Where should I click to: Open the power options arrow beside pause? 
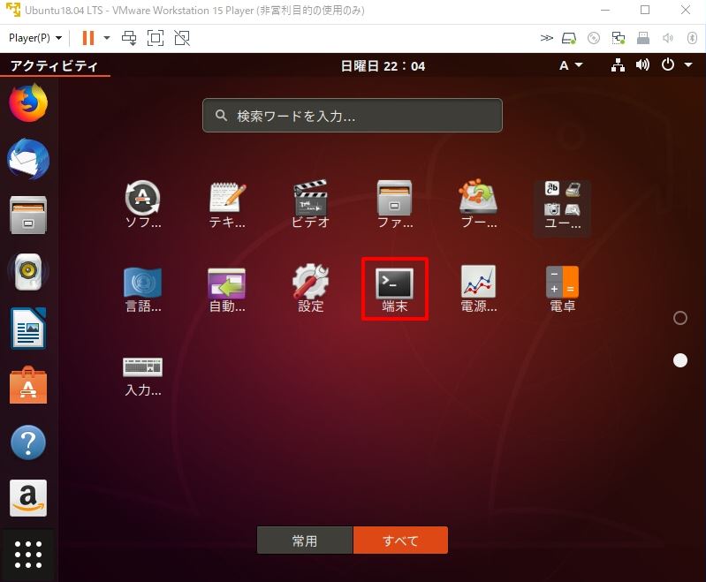click(107, 38)
